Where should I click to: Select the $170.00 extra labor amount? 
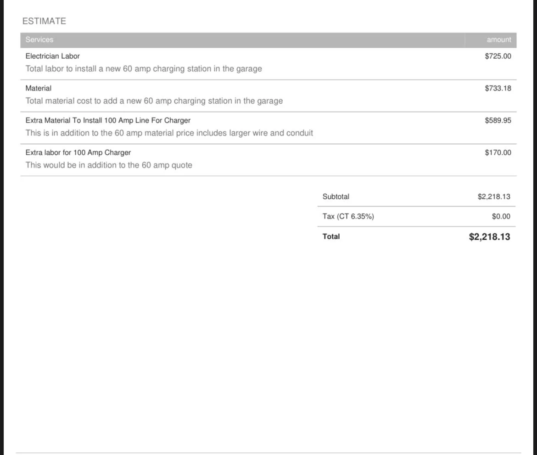pyautogui.click(x=498, y=152)
